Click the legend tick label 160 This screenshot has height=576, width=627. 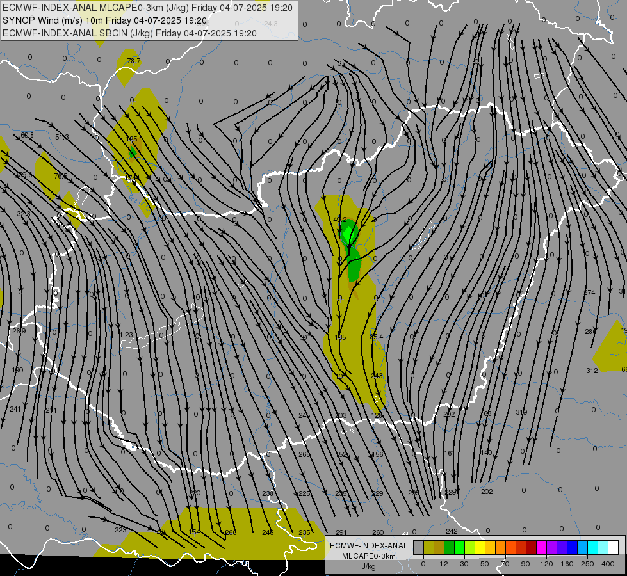[567, 564]
